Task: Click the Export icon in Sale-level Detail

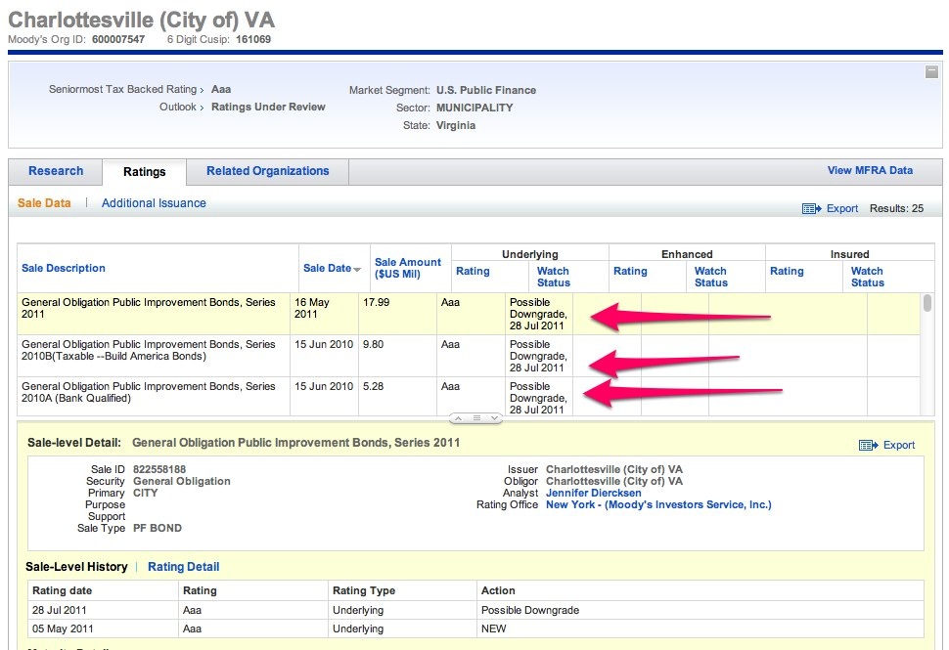Action: pos(868,445)
